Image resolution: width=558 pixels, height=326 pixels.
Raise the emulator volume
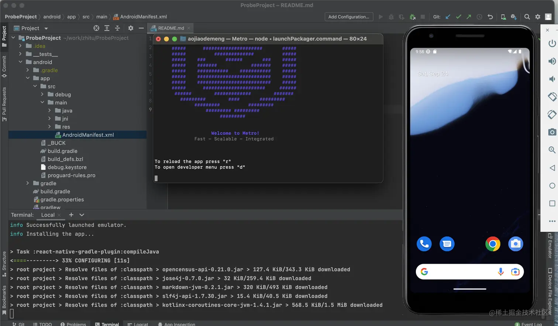coord(552,61)
